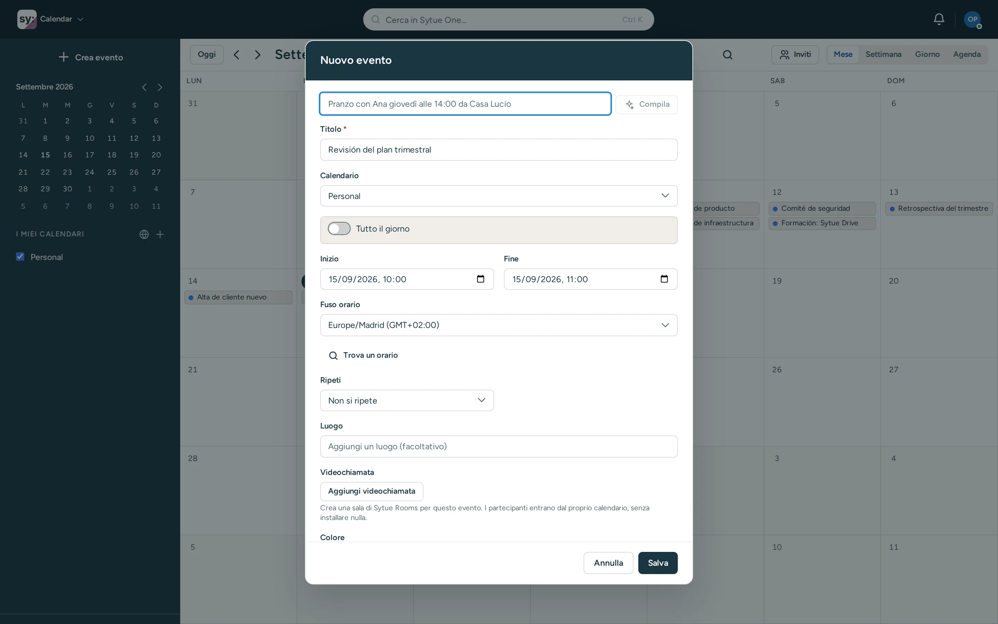Click the calendar search magnifier icon
The width and height of the screenshot is (998, 624).
(727, 54)
